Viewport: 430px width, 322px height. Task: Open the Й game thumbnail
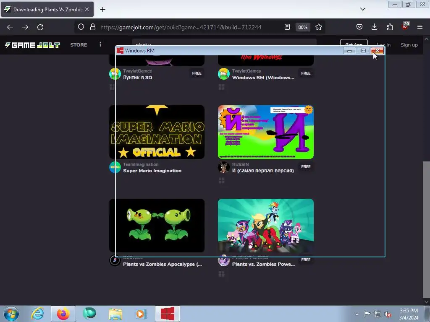click(266, 132)
